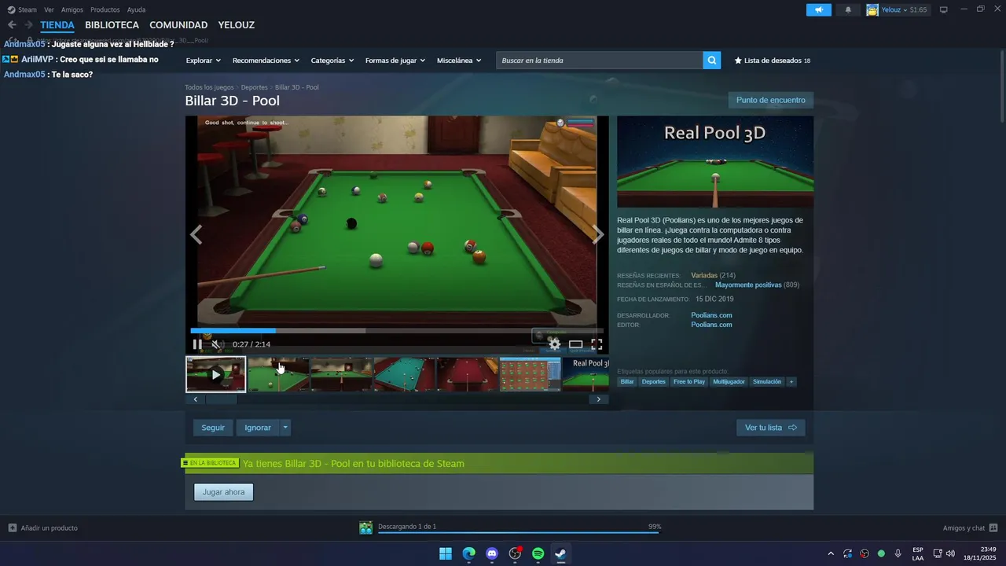
Task: Open Spotify from taskbar
Action: 538,553
